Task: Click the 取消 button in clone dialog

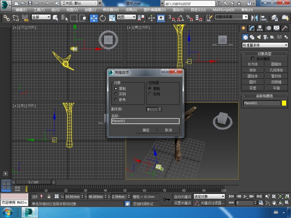Action: point(169,130)
